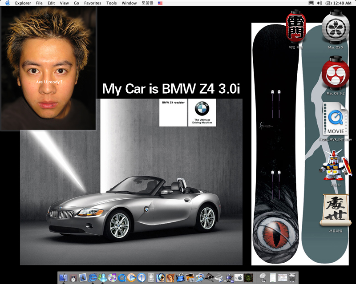Open the Favorites menu
Viewport: 356px width, 284px height.
[93, 3]
